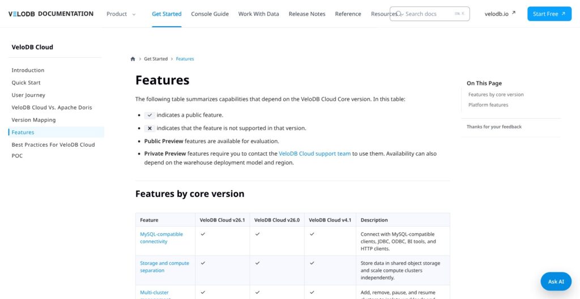The height and width of the screenshot is (299, 580).
Task: Click the VeloDB Cloud v4.1 column header
Action: [330, 220]
